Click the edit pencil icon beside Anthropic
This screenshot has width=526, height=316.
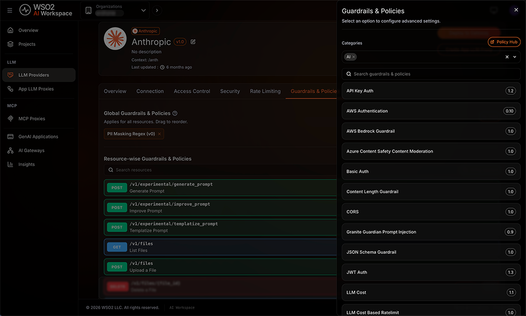point(193,42)
